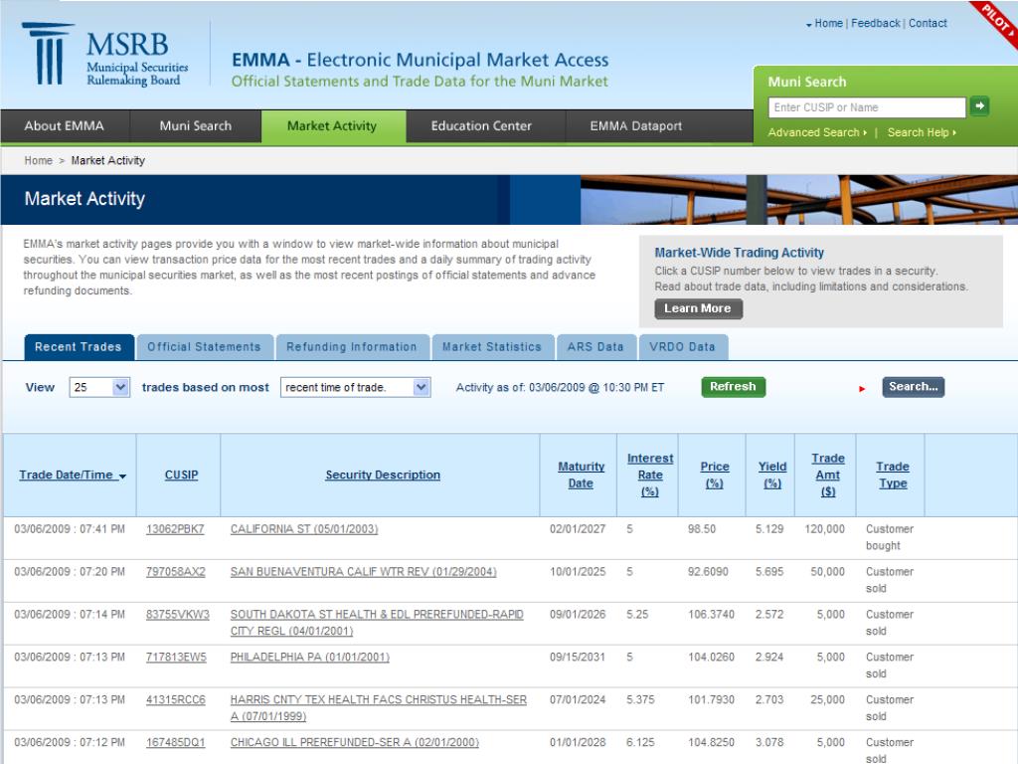Submit Muni Search with green arrow button
Viewport: 1018px width, 764px height.
point(979,105)
